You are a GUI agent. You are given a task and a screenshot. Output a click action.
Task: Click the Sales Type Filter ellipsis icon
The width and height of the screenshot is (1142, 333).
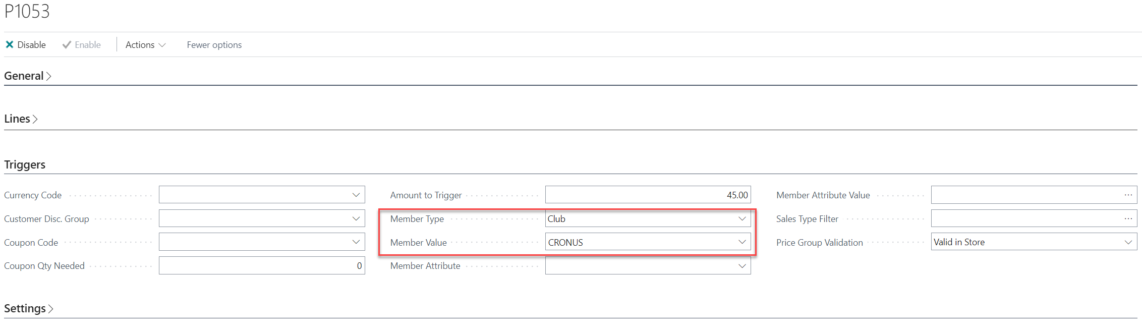pyautogui.click(x=1128, y=218)
